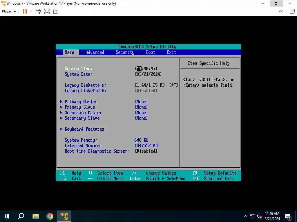Select Boot-time Diagnostic Screen Disabled value

pyautogui.click(x=146, y=151)
